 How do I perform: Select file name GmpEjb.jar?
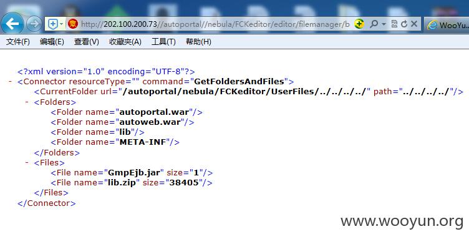coord(134,173)
